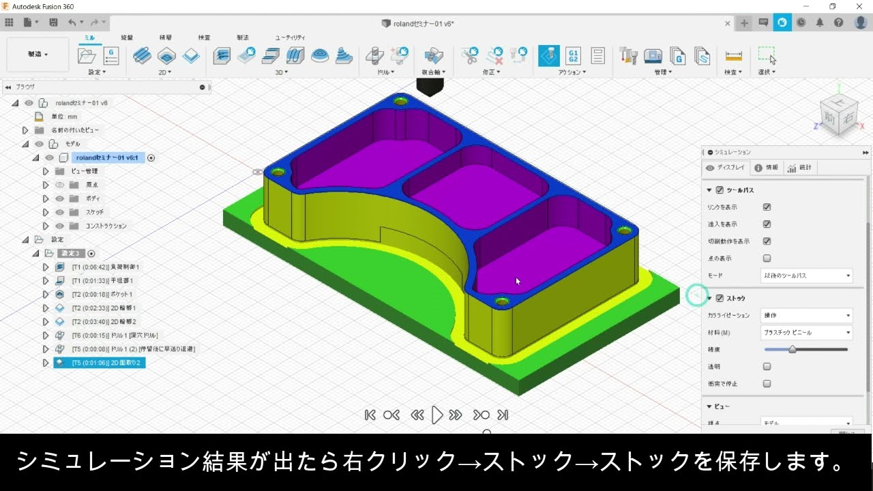The height and width of the screenshot is (491, 873).
Task: Select the 2D contour tool icon
Action: 191,56
